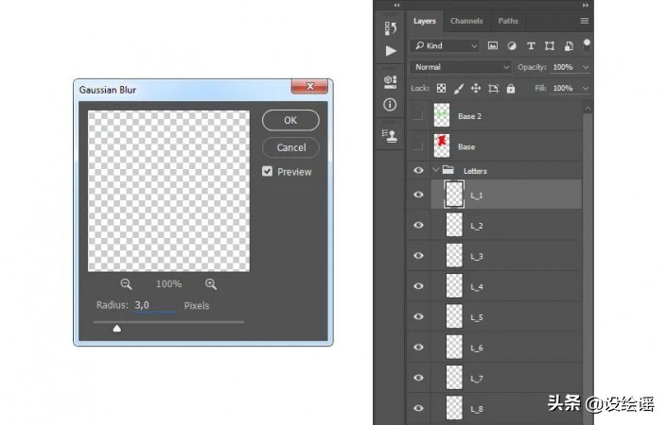
Task: Lock image pixels brush icon
Action: tap(459, 89)
